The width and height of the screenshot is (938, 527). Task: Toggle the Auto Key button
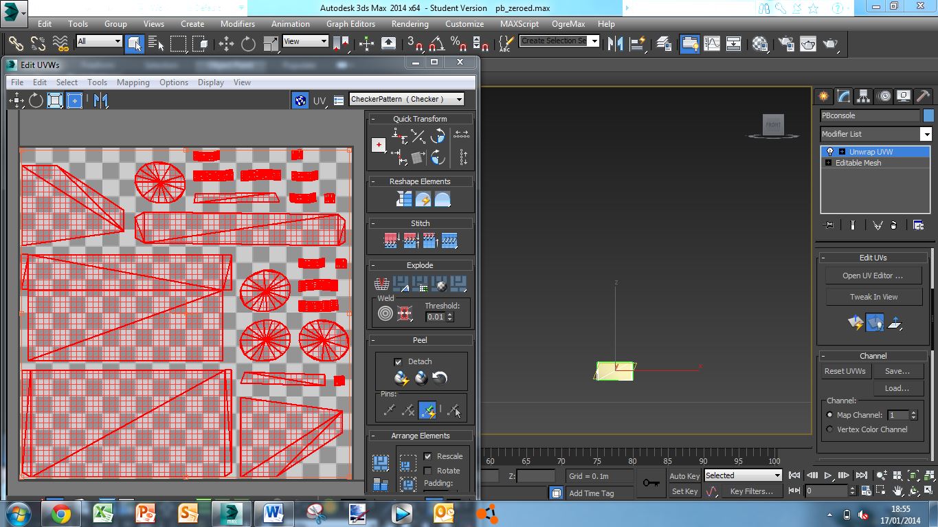(x=684, y=476)
